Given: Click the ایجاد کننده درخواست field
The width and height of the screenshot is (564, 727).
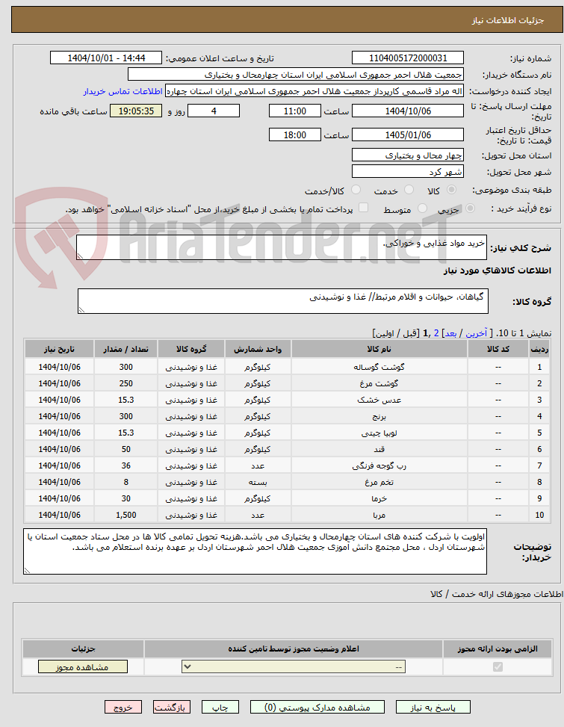Looking at the screenshot, I should tap(314, 91).
